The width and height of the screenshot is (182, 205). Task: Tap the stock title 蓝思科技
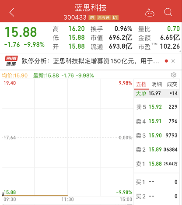91,8
